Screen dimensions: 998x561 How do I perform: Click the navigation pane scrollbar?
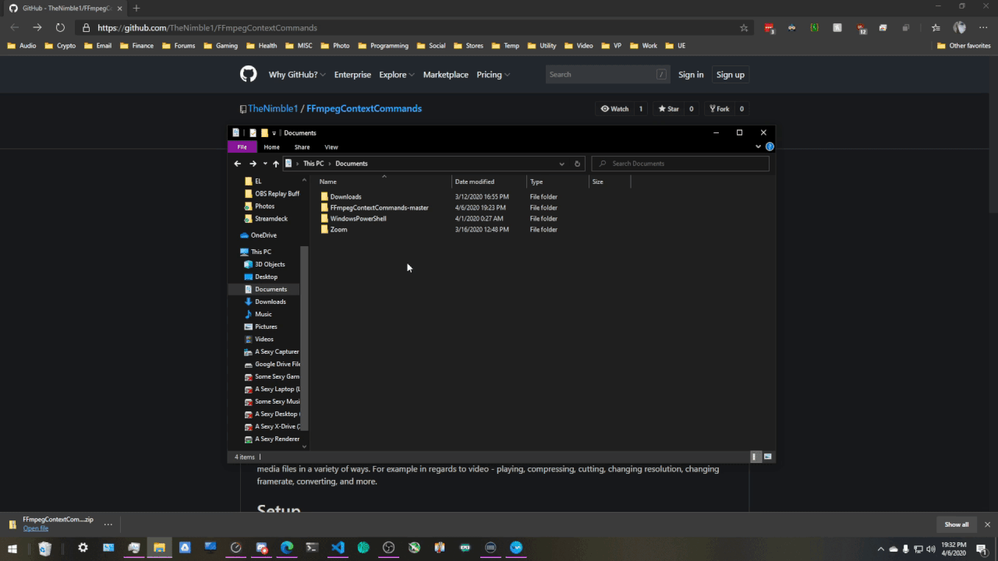click(x=304, y=337)
